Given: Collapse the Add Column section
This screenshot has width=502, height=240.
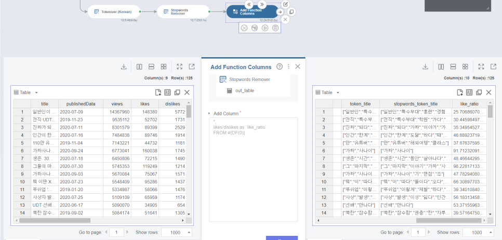Looking at the screenshot, I should [209, 114].
